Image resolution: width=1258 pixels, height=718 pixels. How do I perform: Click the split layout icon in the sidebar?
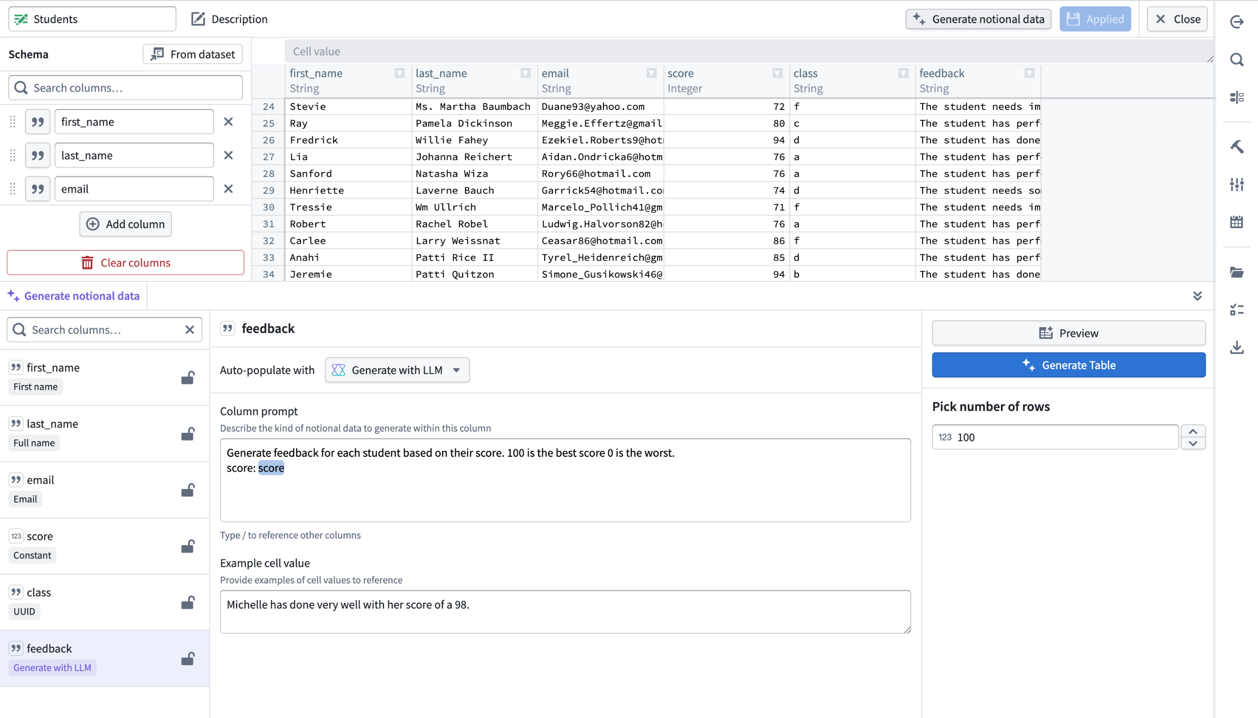pyautogui.click(x=1237, y=97)
